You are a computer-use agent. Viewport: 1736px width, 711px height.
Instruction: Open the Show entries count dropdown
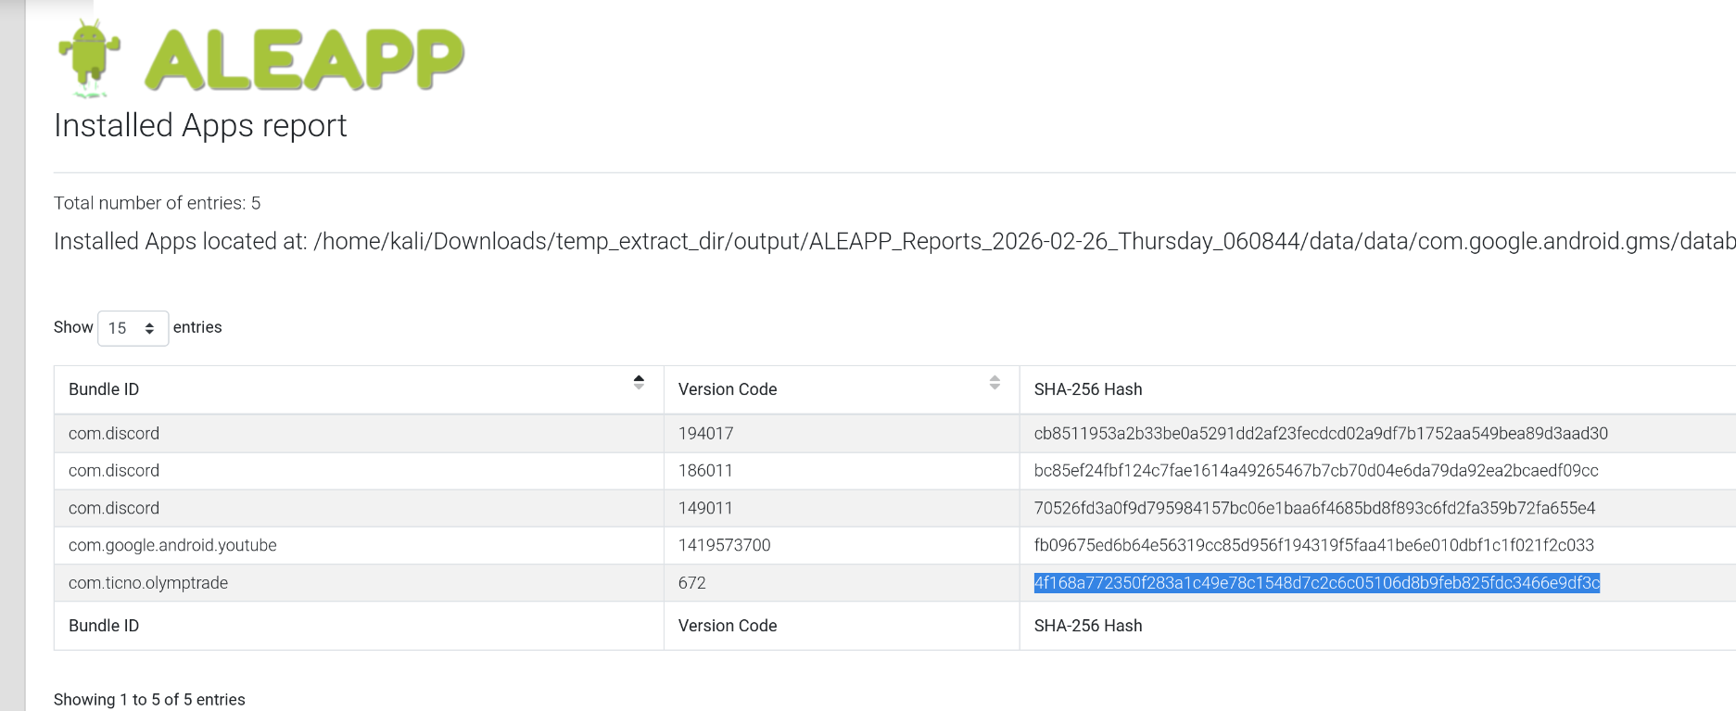click(133, 328)
